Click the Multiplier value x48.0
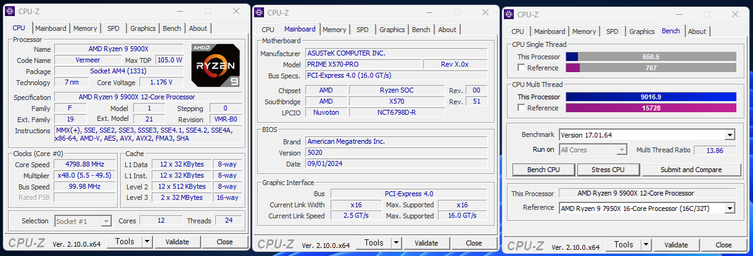Screen dimensions: 753x256 point(86,175)
